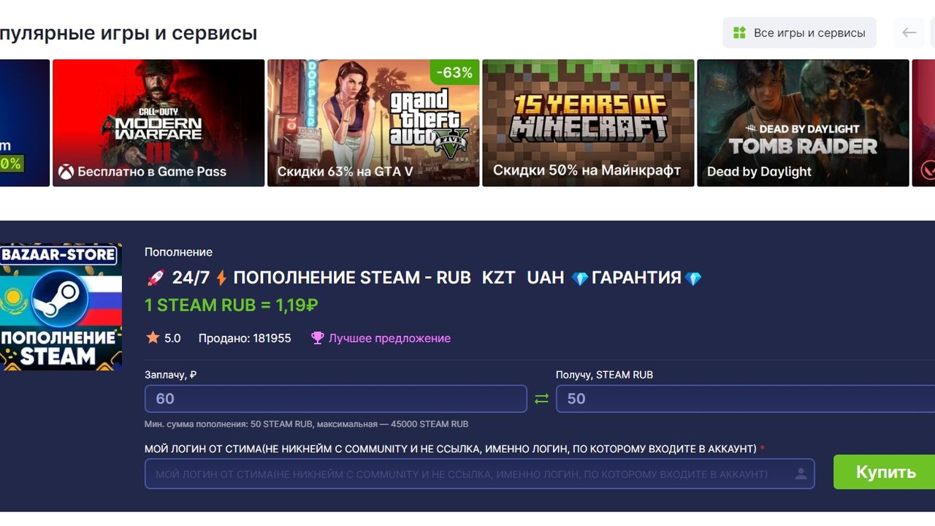Click the trophy icon beside 'Лучшее предложение'
The image size is (935, 526).
coord(317,338)
